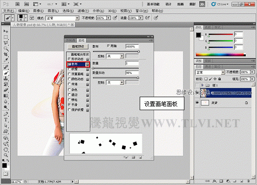Click lock position icon in Layers panel
Viewport: 257px width, 185px height.
(x=215, y=79)
